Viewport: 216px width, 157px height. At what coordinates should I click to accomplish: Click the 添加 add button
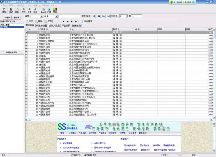click(x=29, y=21)
